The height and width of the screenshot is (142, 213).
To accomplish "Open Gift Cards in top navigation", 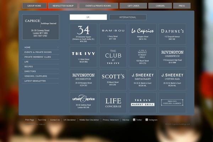I will point(133,6).
